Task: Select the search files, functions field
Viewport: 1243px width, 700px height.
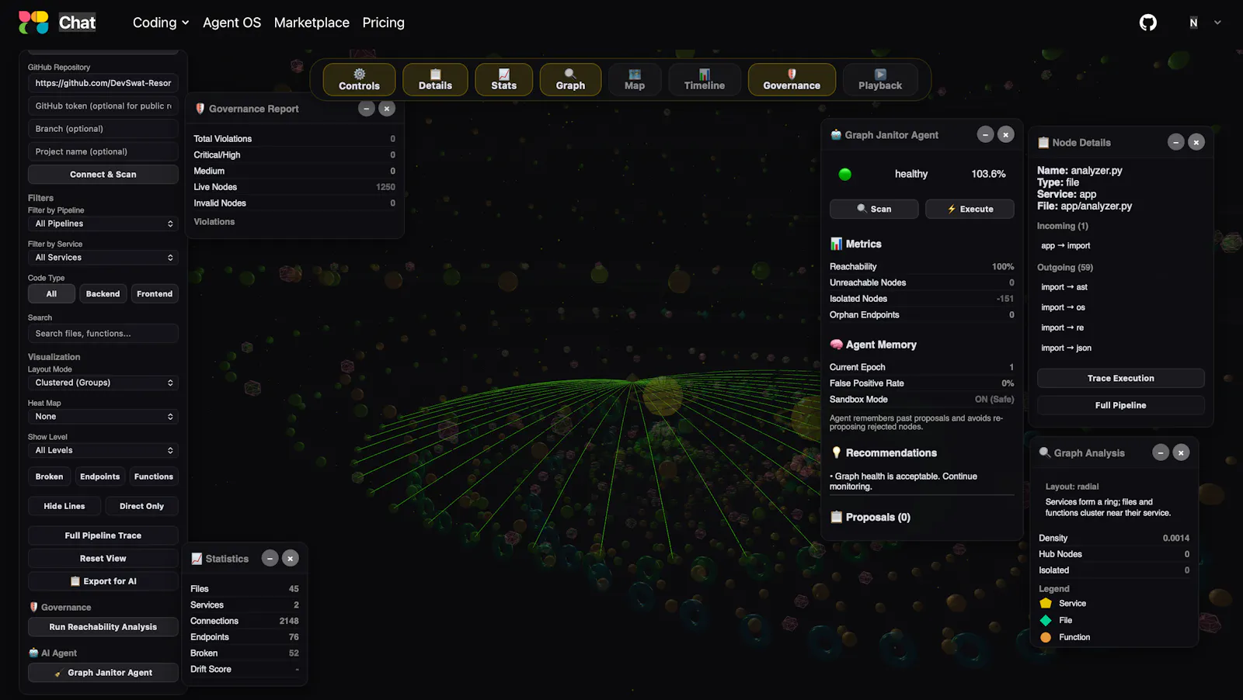Action: tap(103, 334)
